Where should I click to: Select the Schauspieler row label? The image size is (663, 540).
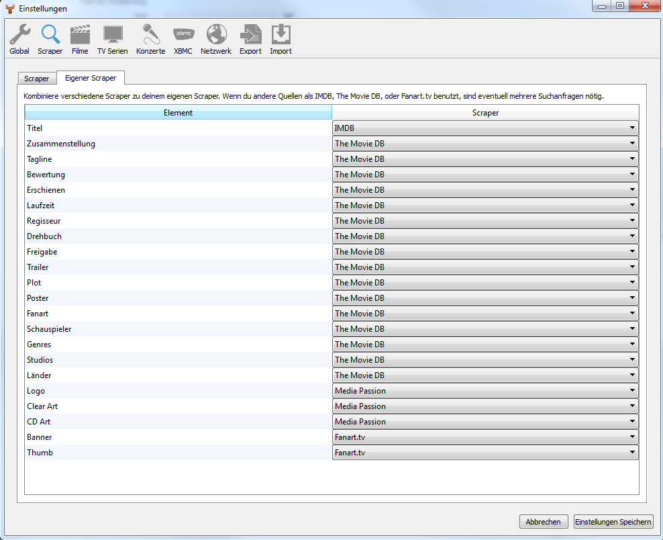click(49, 329)
